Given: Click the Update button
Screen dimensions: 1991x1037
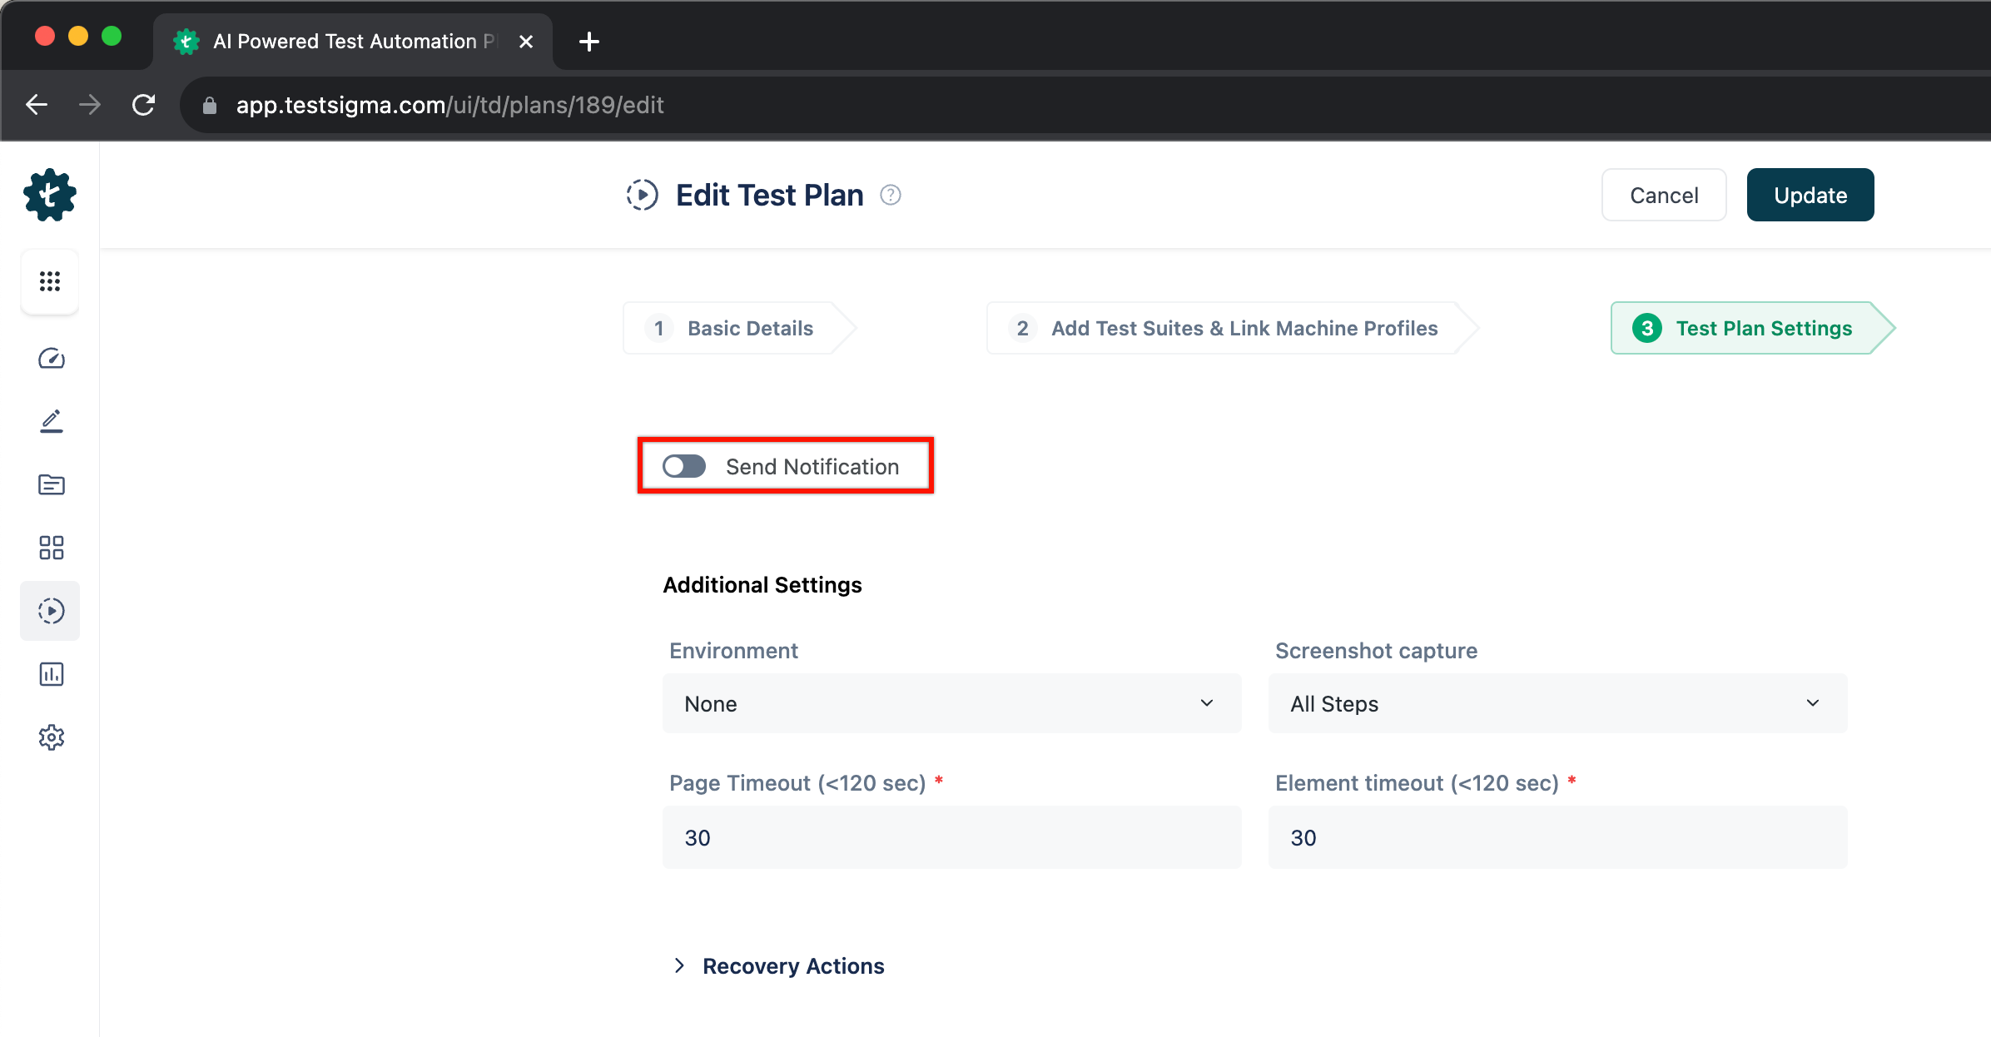Looking at the screenshot, I should point(1810,195).
